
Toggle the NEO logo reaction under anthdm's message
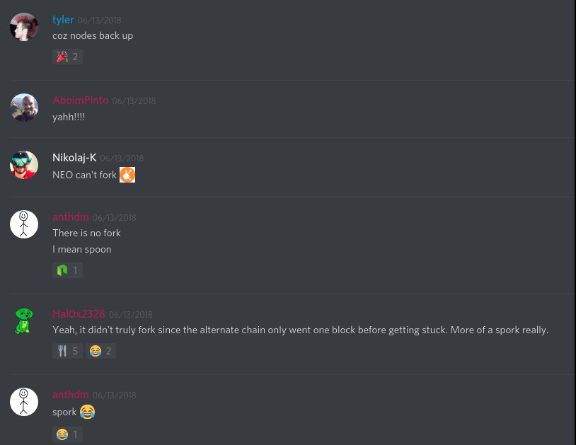[67, 270]
